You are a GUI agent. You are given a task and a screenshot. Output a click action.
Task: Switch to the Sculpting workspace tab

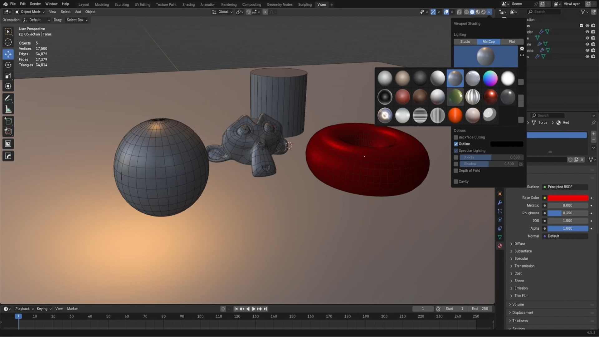pos(121,5)
